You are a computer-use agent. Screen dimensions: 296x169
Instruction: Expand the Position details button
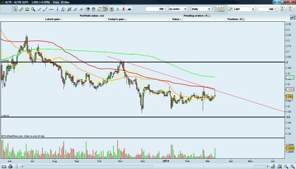click(243, 19)
